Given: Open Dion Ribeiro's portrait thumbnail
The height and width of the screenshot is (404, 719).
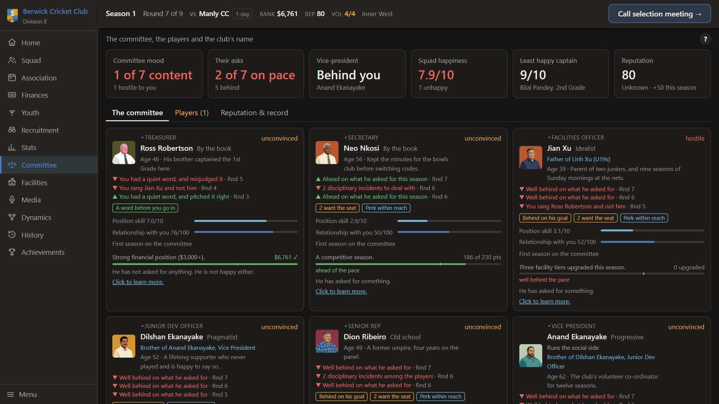Looking at the screenshot, I should tap(327, 341).
